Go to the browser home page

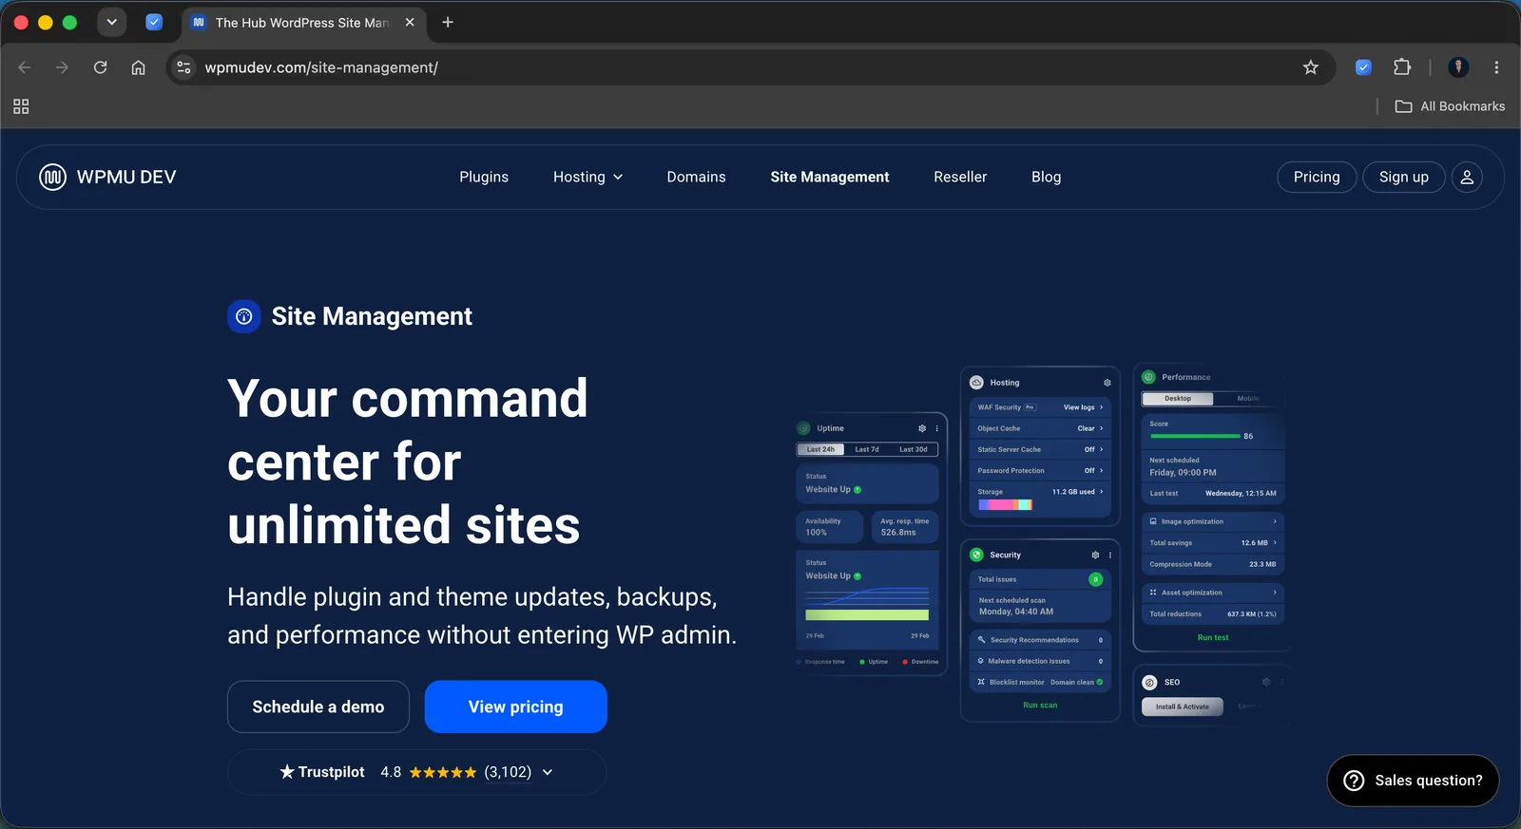tap(138, 67)
